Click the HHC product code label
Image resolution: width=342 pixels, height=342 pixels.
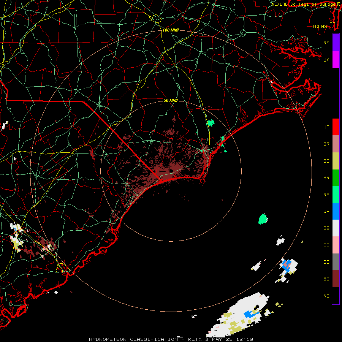[334, 23]
